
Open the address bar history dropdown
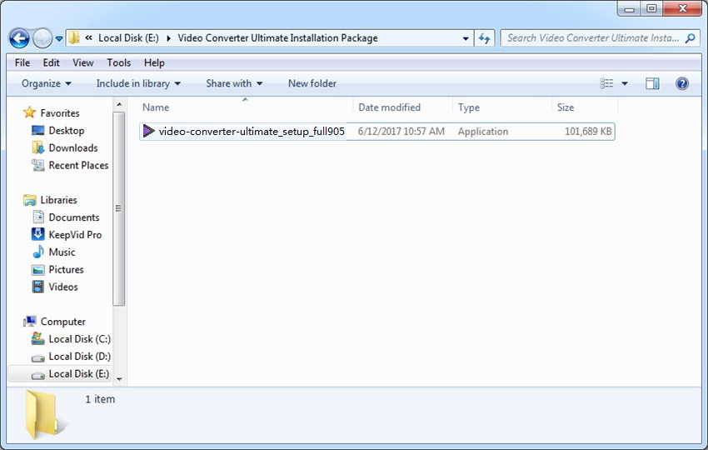tap(466, 38)
